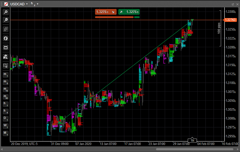Open the h2 timeframe dropdown

point(38,4)
